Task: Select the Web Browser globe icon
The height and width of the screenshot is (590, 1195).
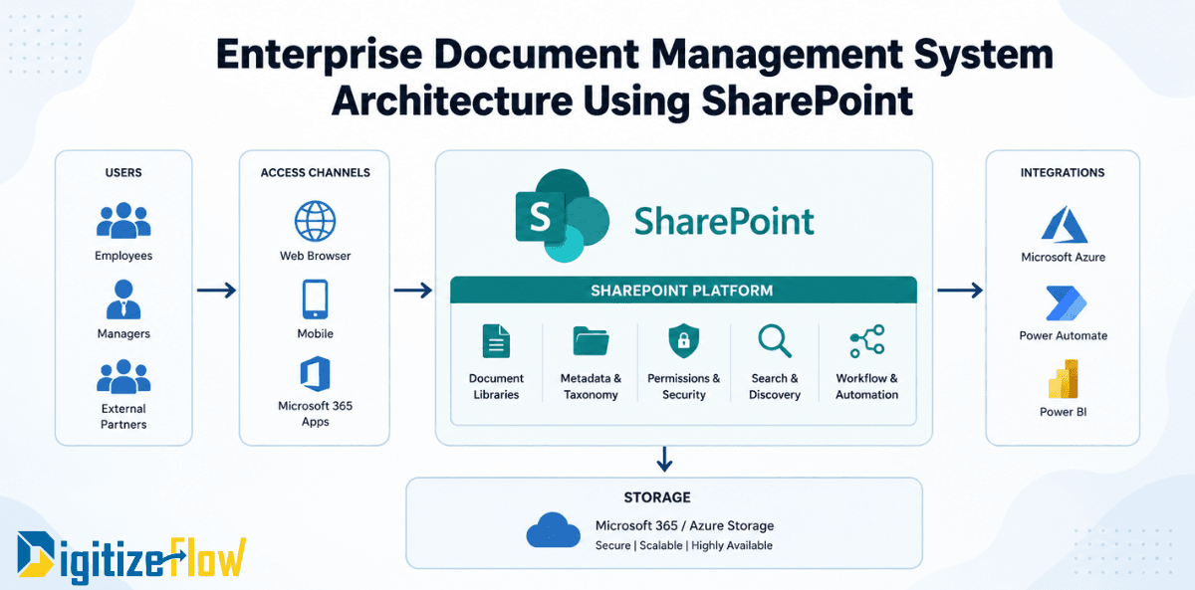Action: coord(315,221)
